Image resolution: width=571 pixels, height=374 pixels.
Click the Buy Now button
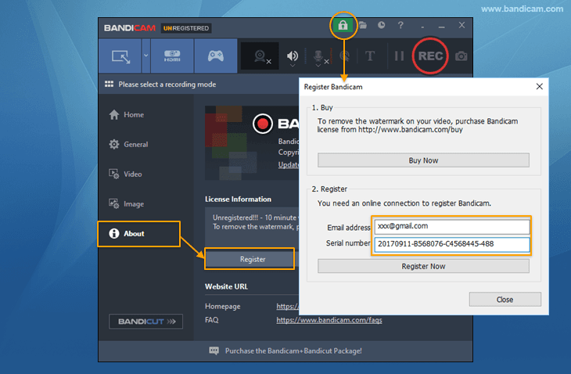coord(423,160)
